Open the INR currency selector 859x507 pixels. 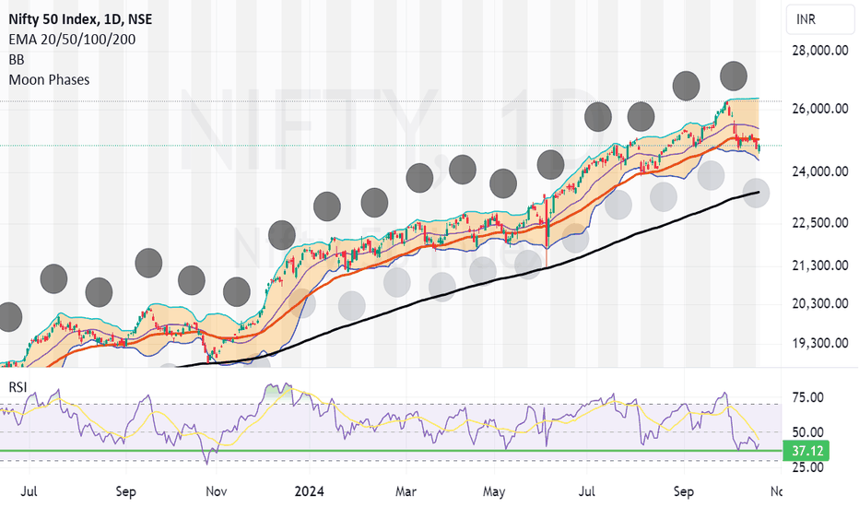819,19
